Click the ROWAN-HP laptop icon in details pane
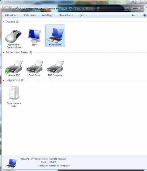 (x=11, y=163)
